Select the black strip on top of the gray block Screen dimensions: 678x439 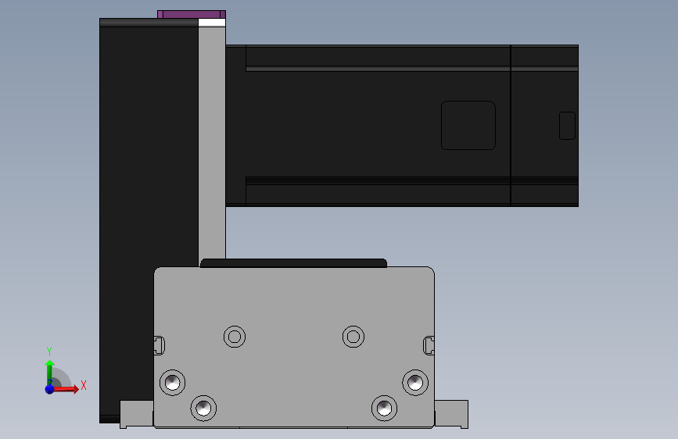[293, 263]
